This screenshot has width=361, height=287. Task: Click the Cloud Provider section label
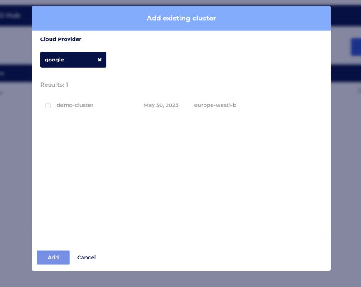tap(61, 39)
